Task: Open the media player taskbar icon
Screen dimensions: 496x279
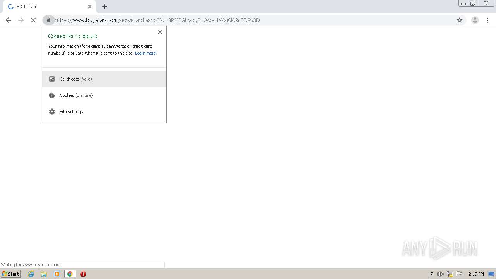Action: pos(57,274)
